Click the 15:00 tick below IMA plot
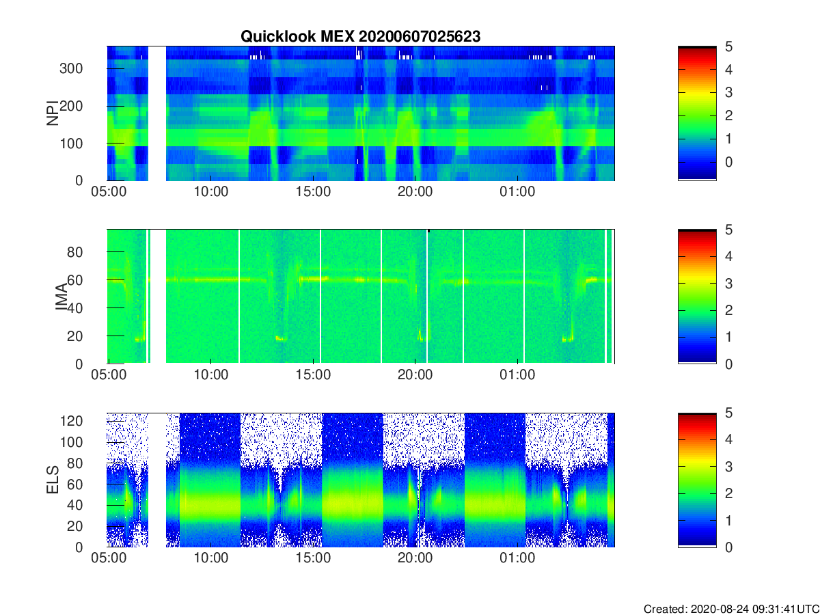Image resolution: width=820 pixels, height=615 pixels. tap(314, 376)
